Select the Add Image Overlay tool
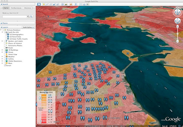The height and width of the screenshot is (127, 183). (54, 4)
